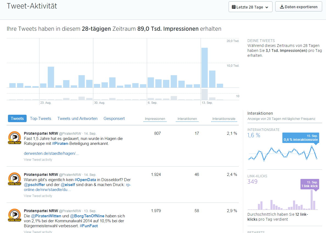Image resolution: width=326 pixels, height=233 pixels.
Task: Switch to the Top-Tweets tab
Action: (41, 119)
